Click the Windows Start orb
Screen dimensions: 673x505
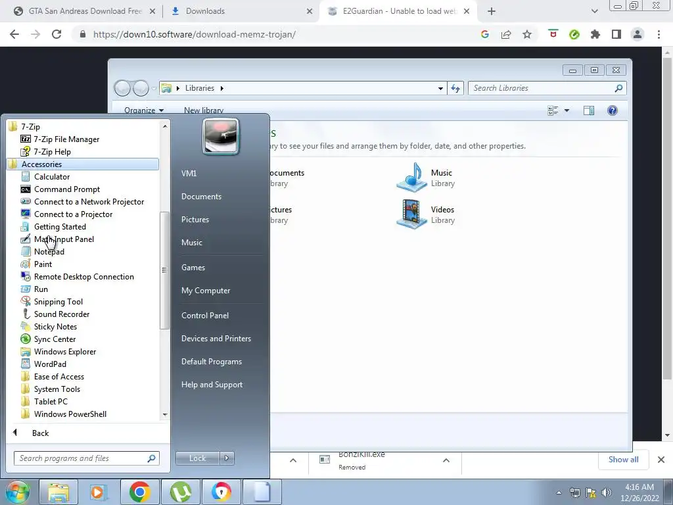[x=17, y=492]
